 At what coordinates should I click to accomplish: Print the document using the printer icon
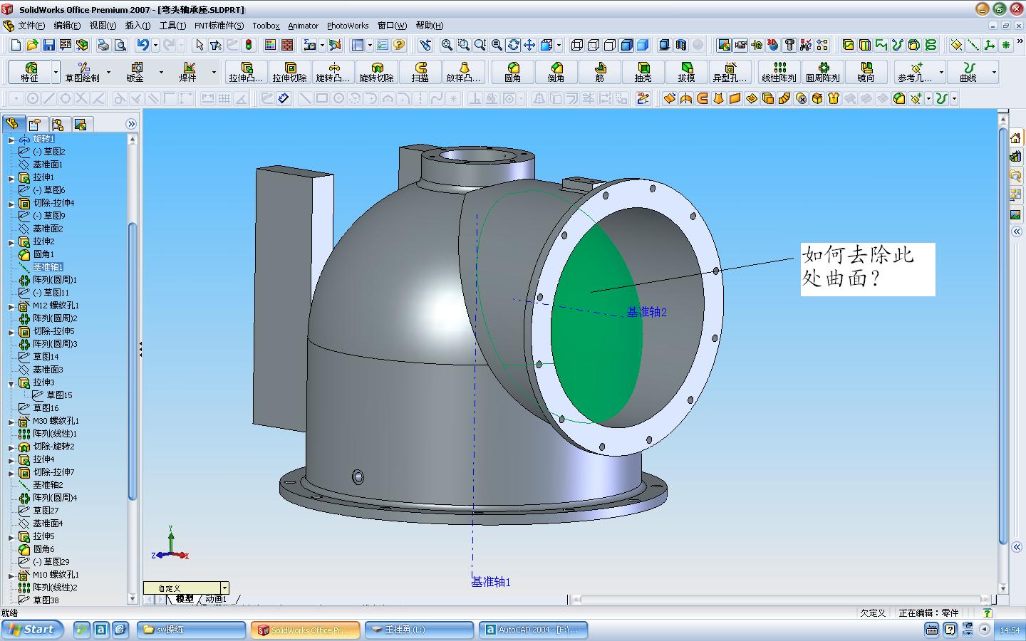103,45
